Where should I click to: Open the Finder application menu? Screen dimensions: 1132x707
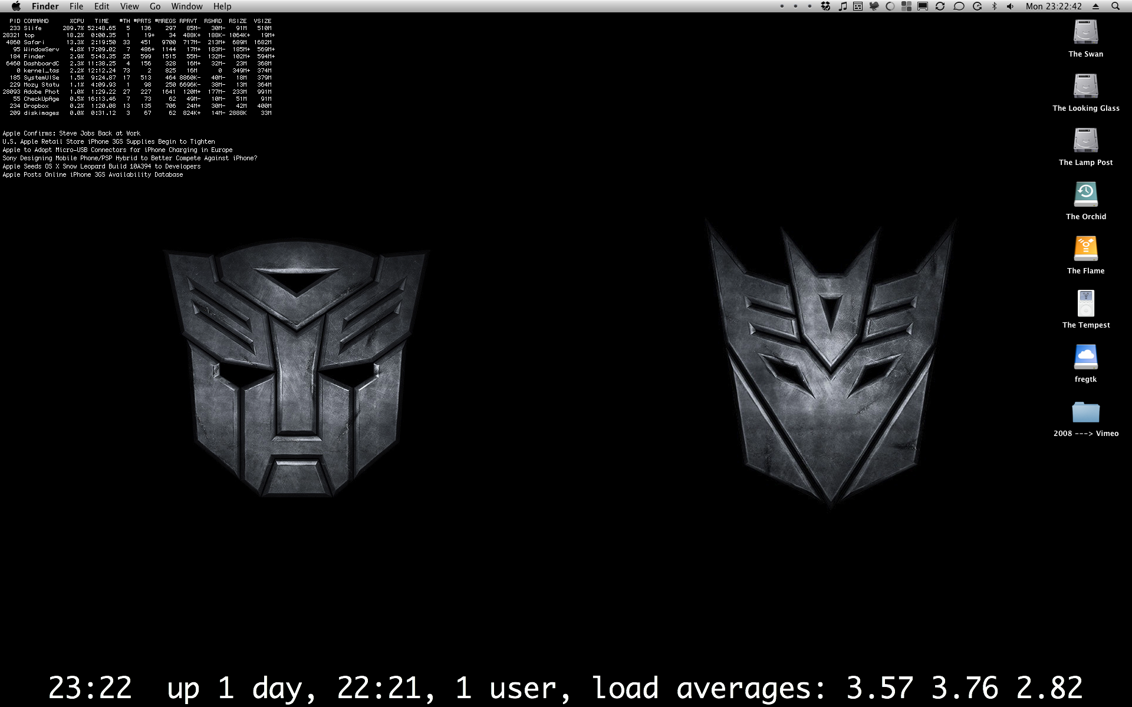pyautogui.click(x=45, y=6)
